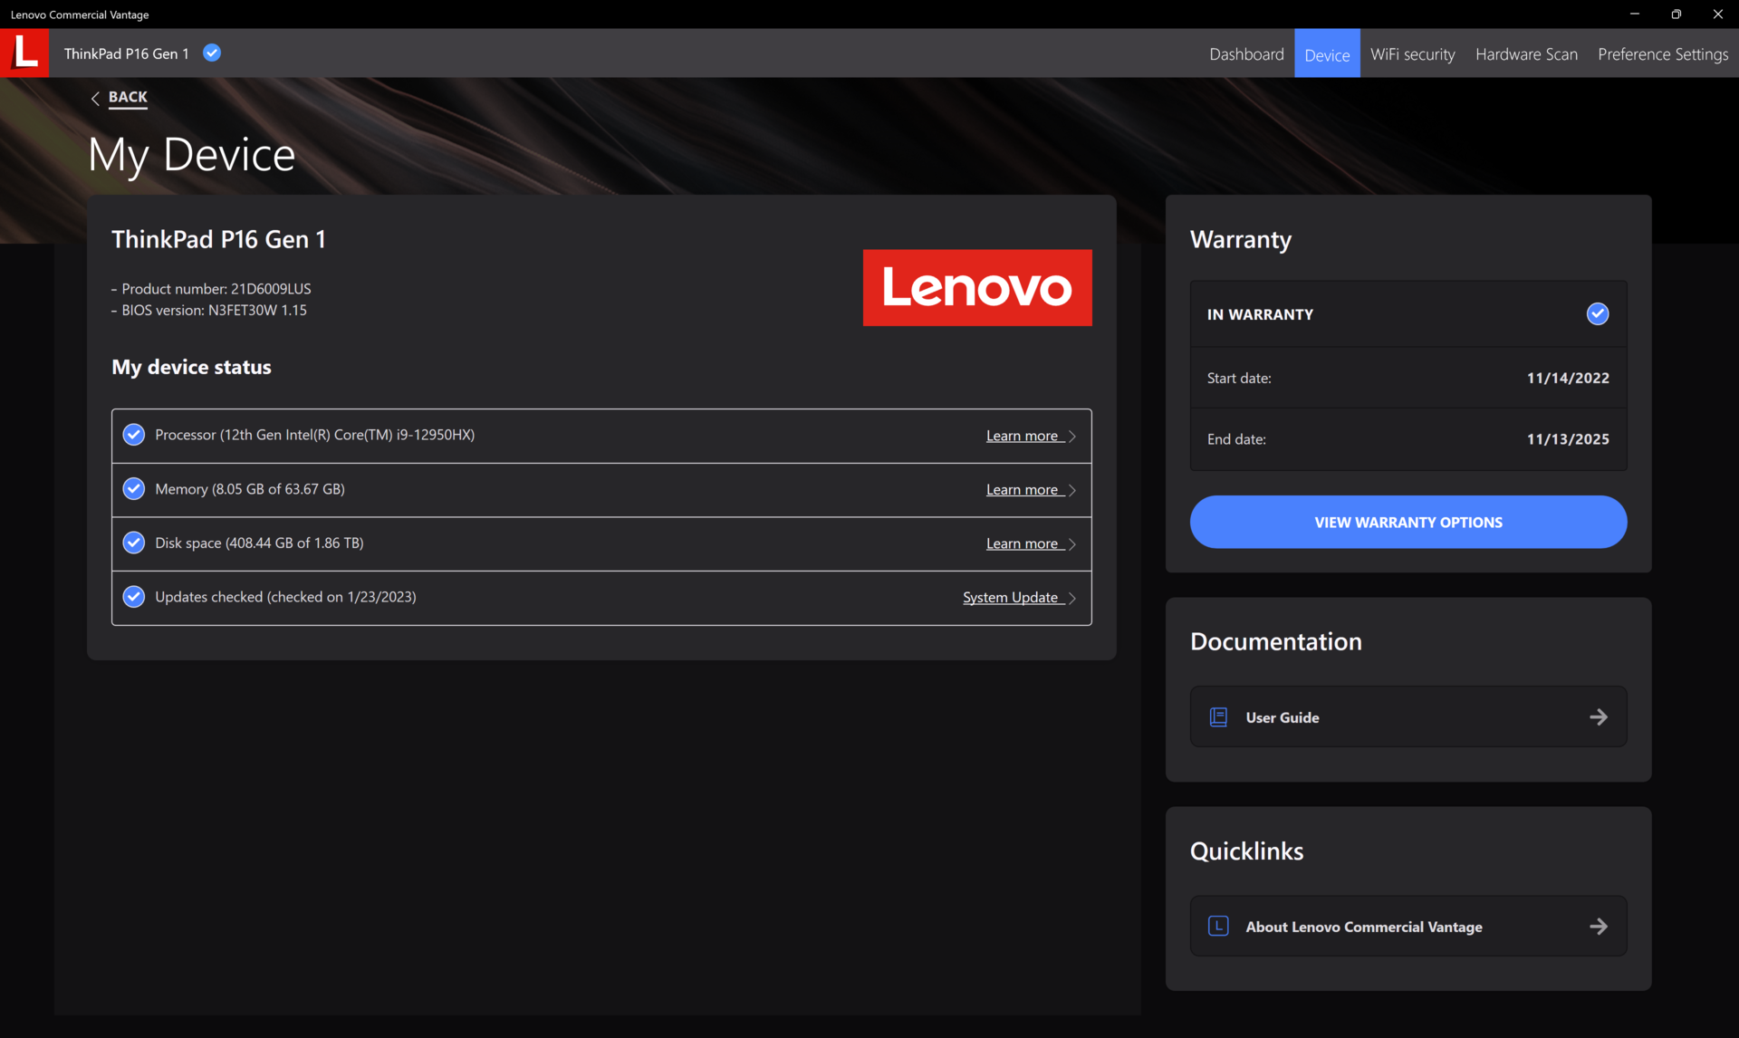Image resolution: width=1739 pixels, height=1038 pixels.
Task: Click the arrow on About Lenovo Commercial Vantage
Action: pos(1599,926)
